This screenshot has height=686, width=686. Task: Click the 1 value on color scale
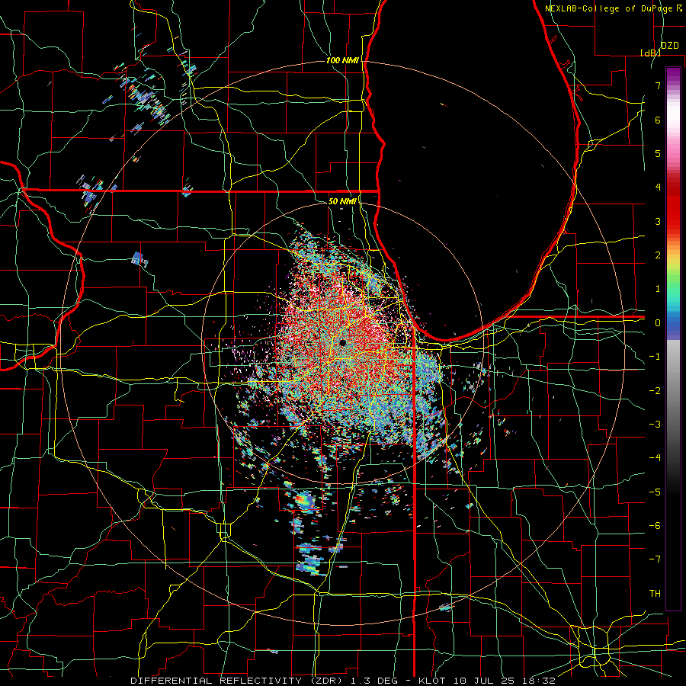(658, 289)
